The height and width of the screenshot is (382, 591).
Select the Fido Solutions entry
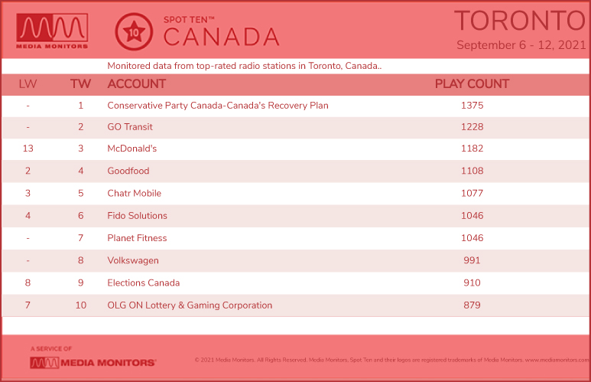pos(137,216)
